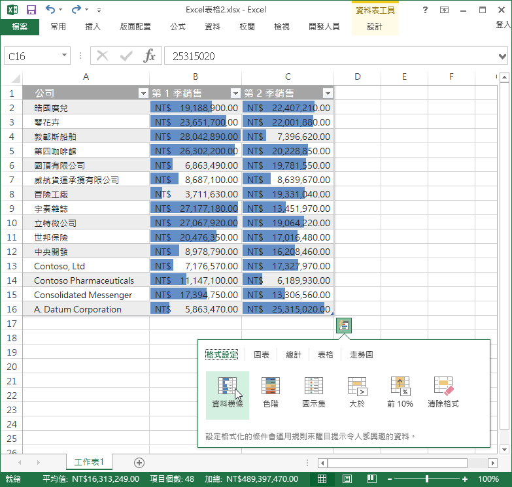The width and height of the screenshot is (512, 487).
Task: Switch to Page Break Preview icon
Action: point(372,479)
